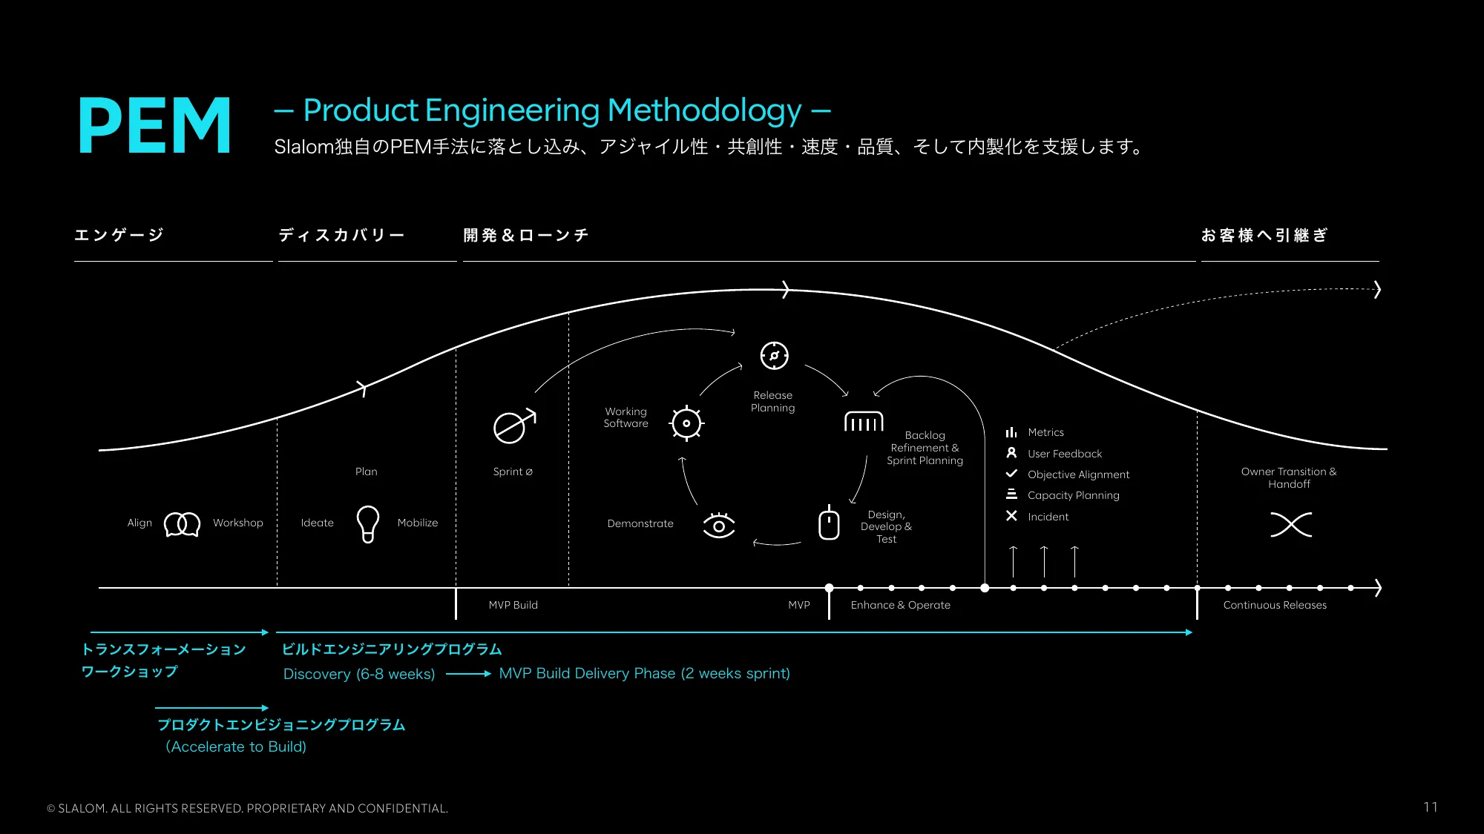Screen dimensions: 1484x834
Task: Click the Metrics bar chart icon
Action: 1011,431
